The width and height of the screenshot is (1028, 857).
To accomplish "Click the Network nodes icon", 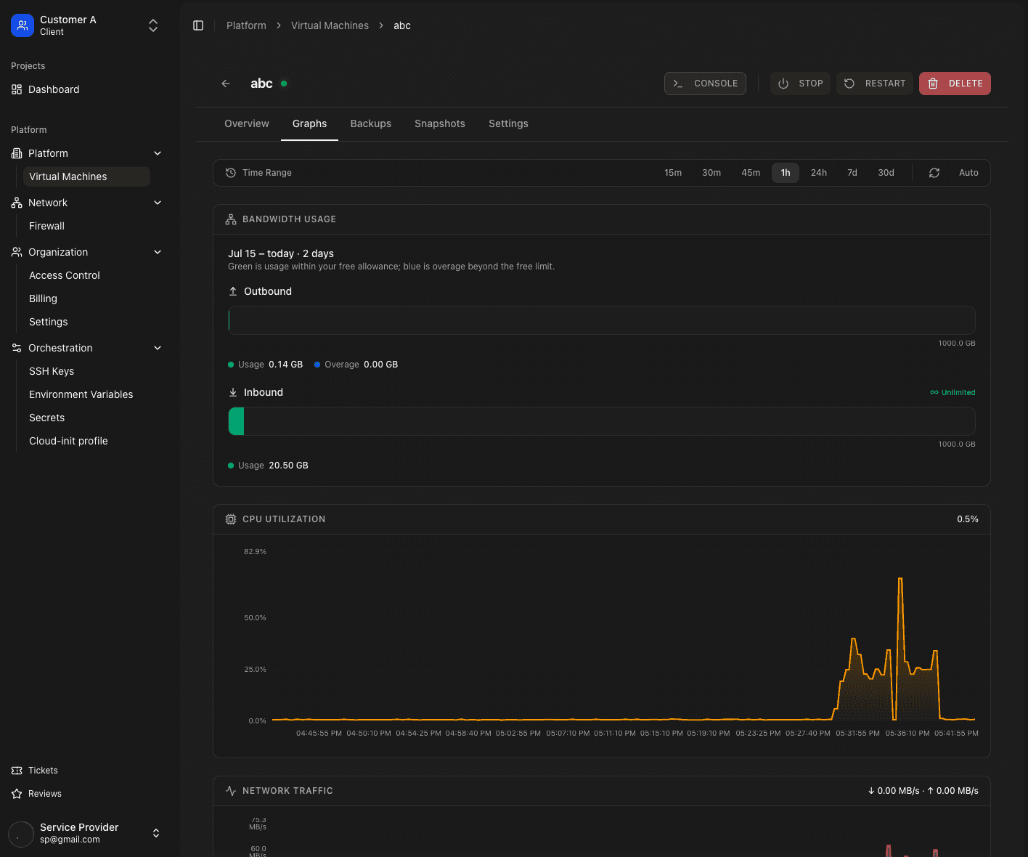I will tap(17, 203).
